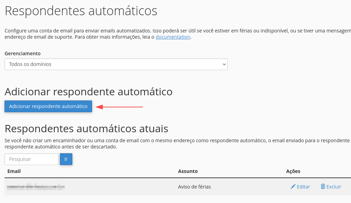Screen dimensions: 351x203
Task: Click the trash can icon next to Excluir
Action: click(x=323, y=186)
